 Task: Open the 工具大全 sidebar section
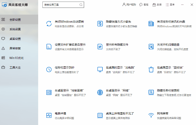tap(15, 67)
